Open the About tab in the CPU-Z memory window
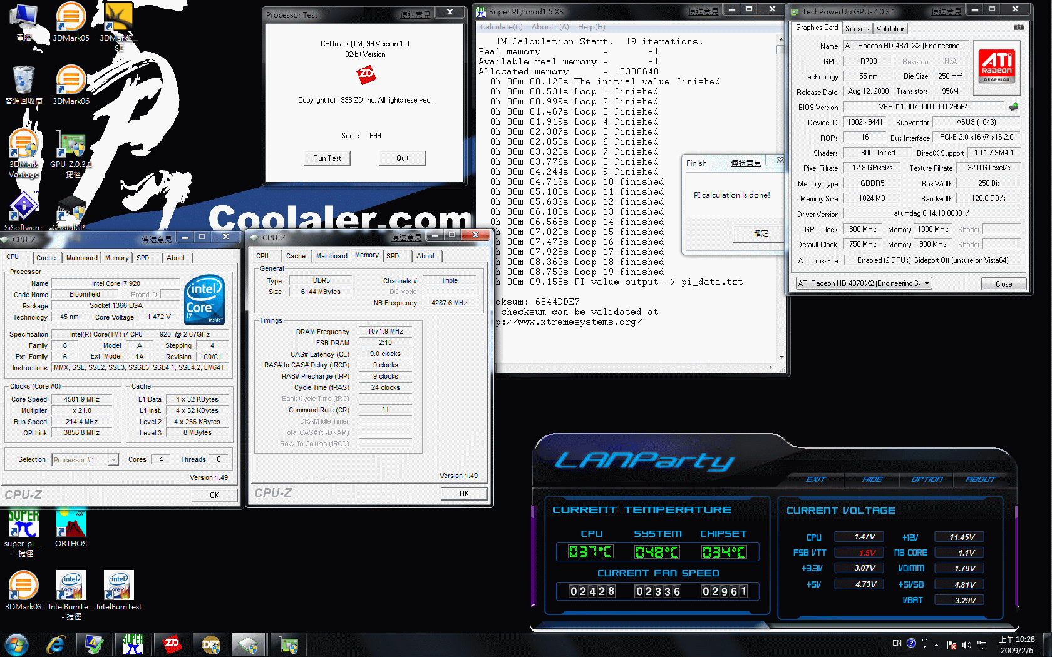The width and height of the screenshot is (1052, 657). click(426, 256)
